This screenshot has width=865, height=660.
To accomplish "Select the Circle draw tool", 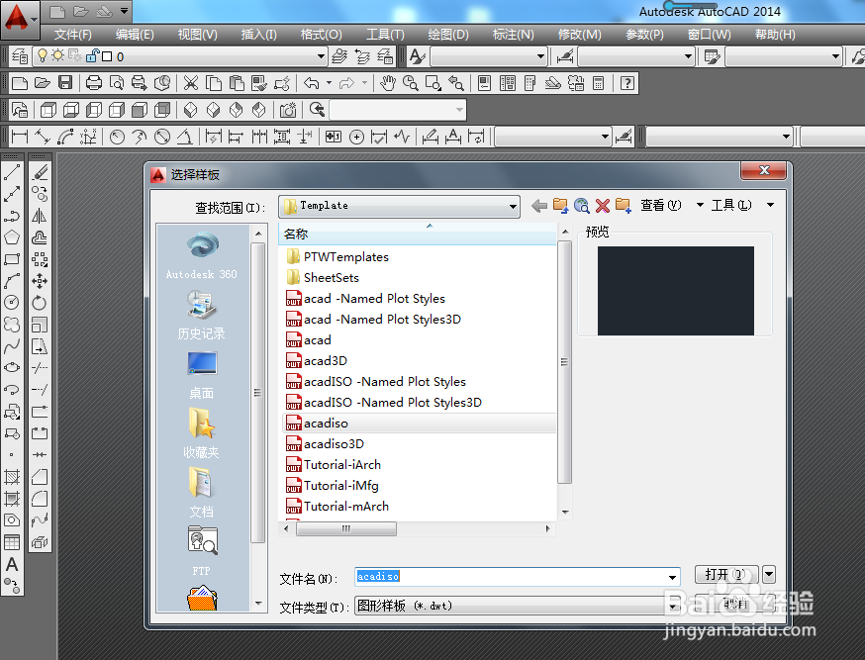I will pos(12,302).
